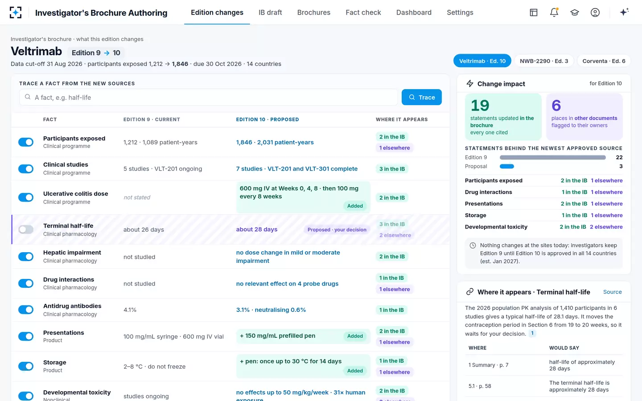Toggle off Presentations change
The width and height of the screenshot is (642, 401).
pyautogui.click(x=26, y=336)
